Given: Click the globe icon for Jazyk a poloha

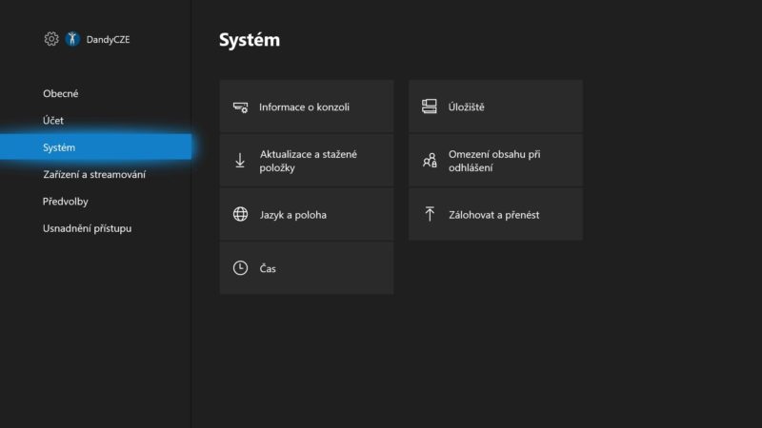Looking at the screenshot, I should pyautogui.click(x=240, y=214).
